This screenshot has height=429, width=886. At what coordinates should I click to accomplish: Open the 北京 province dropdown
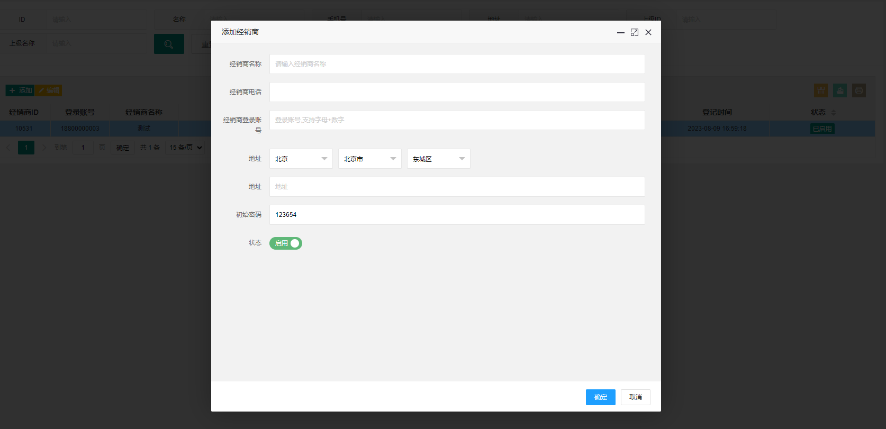pyautogui.click(x=301, y=159)
